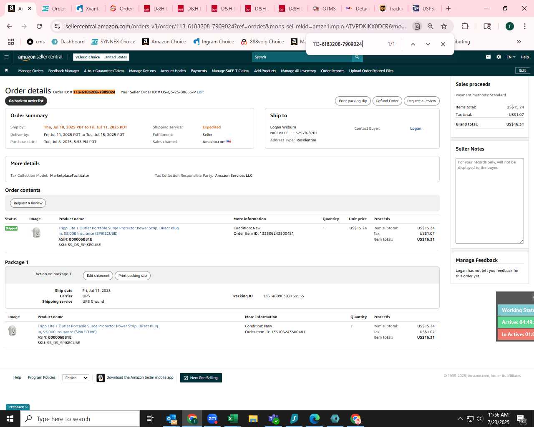Image resolution: width=534 pixels, height=427 pixels.
Task: Click the search magnifier button
Action: tap(357, 57)
